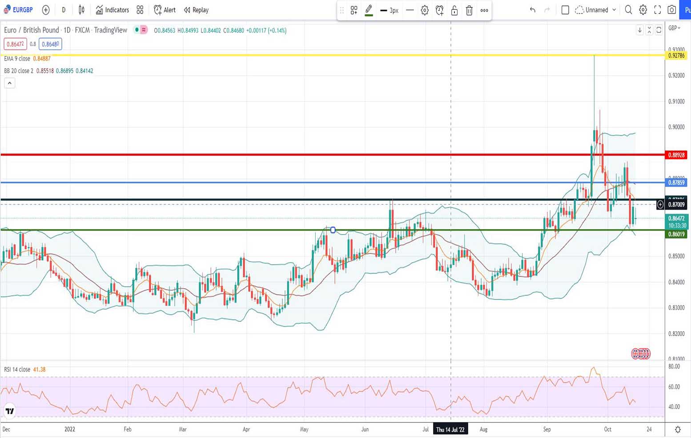The height and width of the screenshot is (438, 691).
Task: Change the D timeframe interval
Action: tap(64, 10)
